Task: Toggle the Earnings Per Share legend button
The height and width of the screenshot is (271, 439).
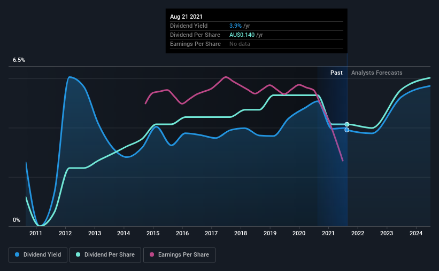Action: tap(180, 255)
